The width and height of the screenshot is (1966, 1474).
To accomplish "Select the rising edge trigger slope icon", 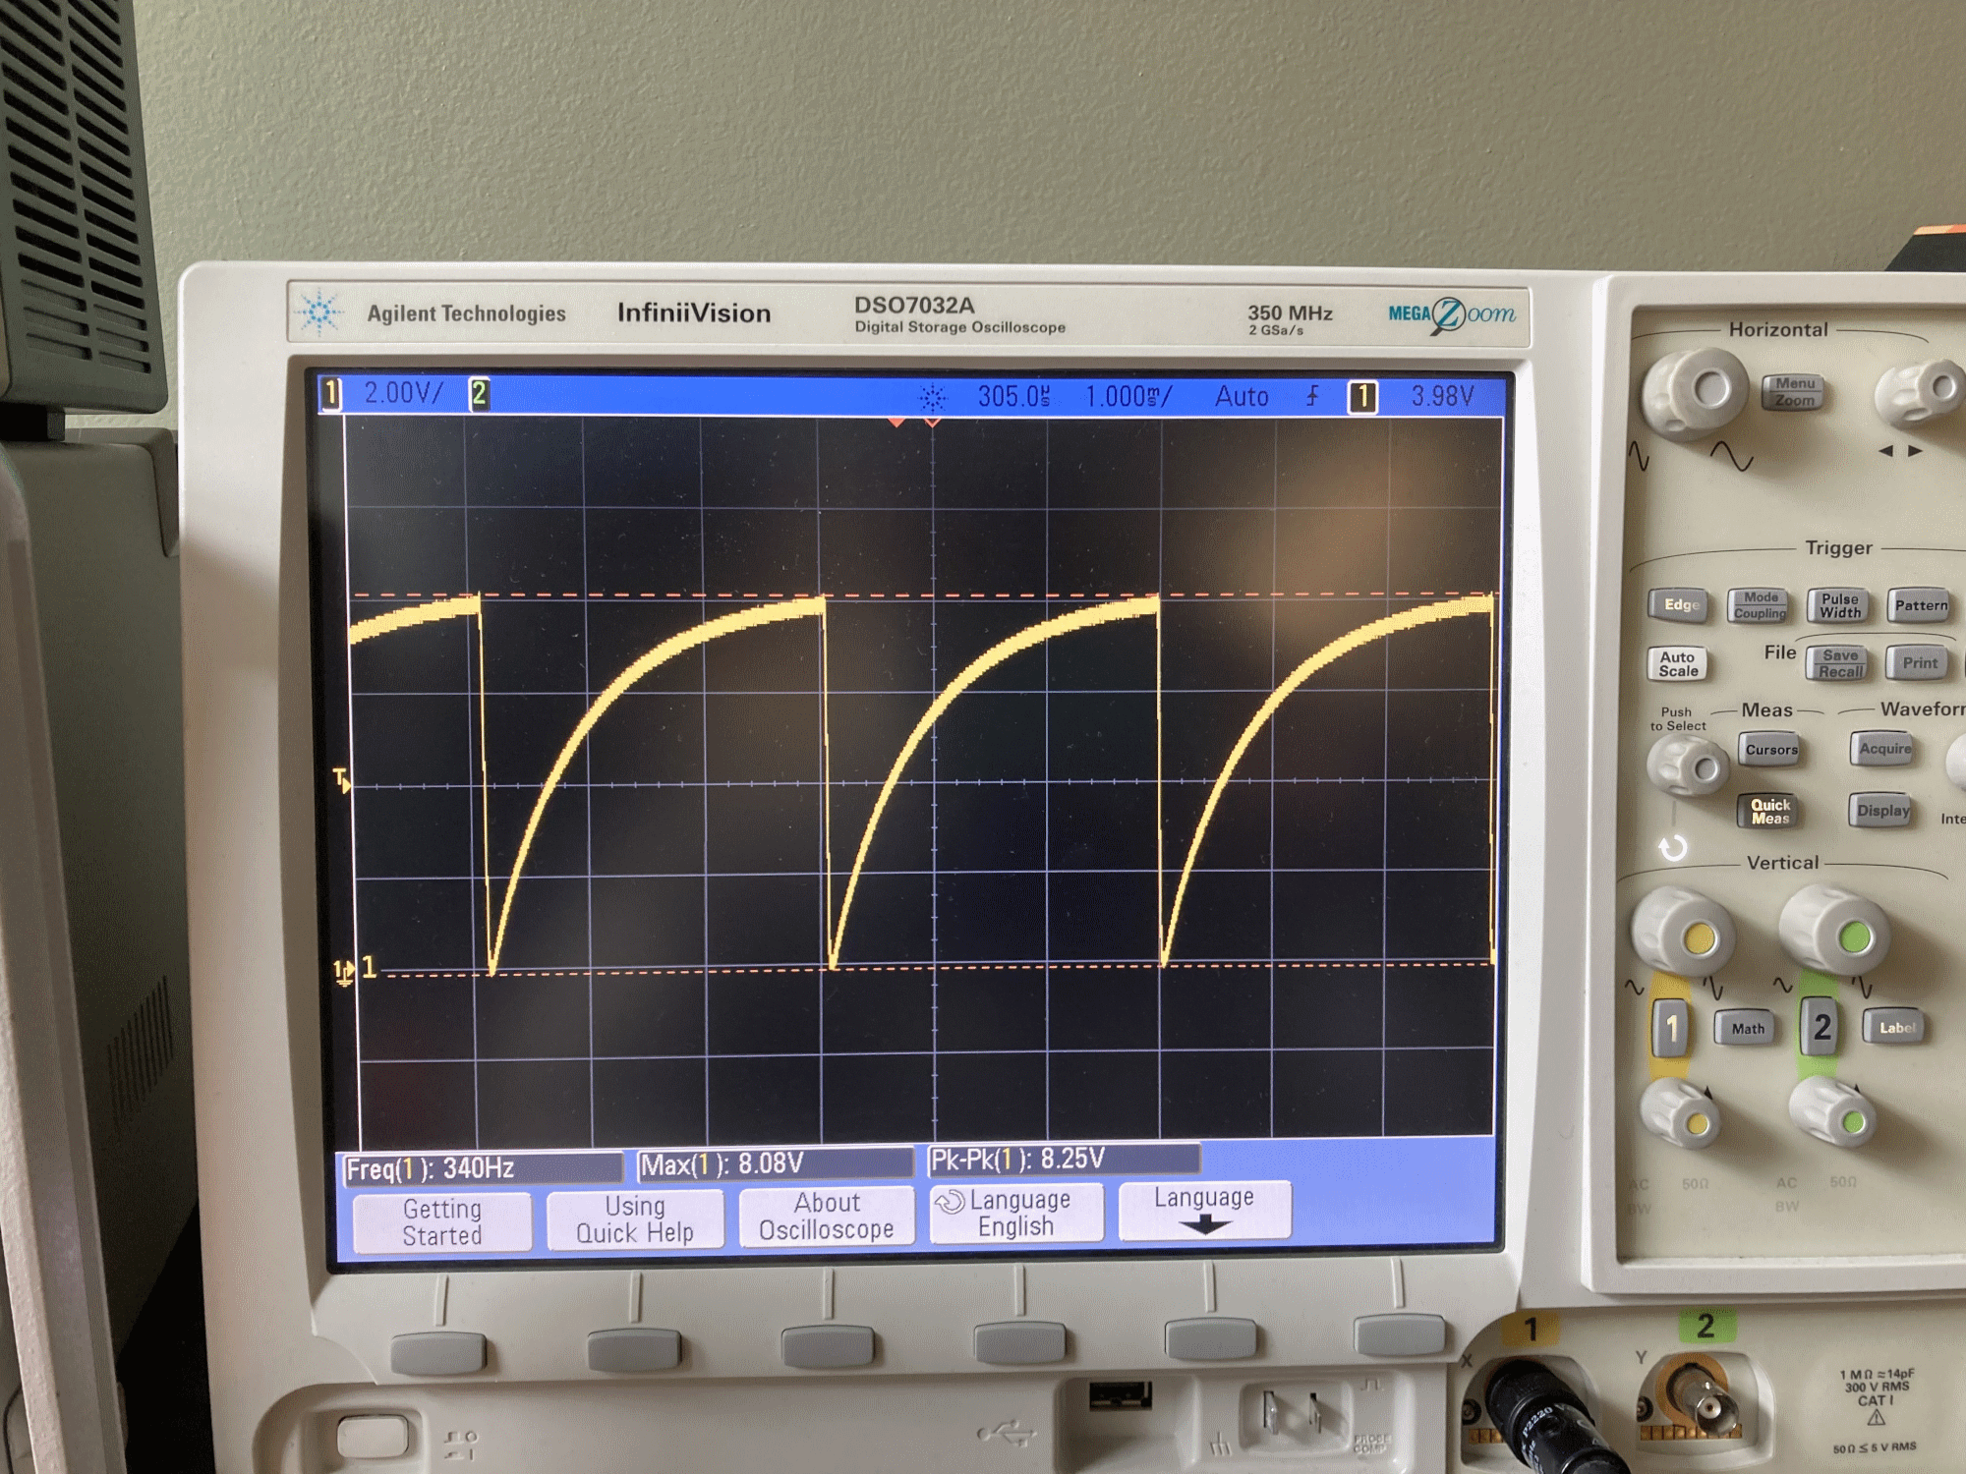I will [1312, 396].
